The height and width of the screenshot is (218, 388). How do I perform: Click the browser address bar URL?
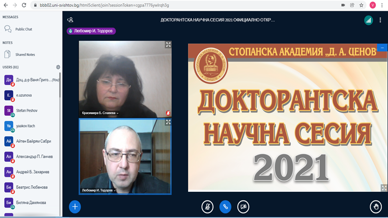(x=104, y=5)
